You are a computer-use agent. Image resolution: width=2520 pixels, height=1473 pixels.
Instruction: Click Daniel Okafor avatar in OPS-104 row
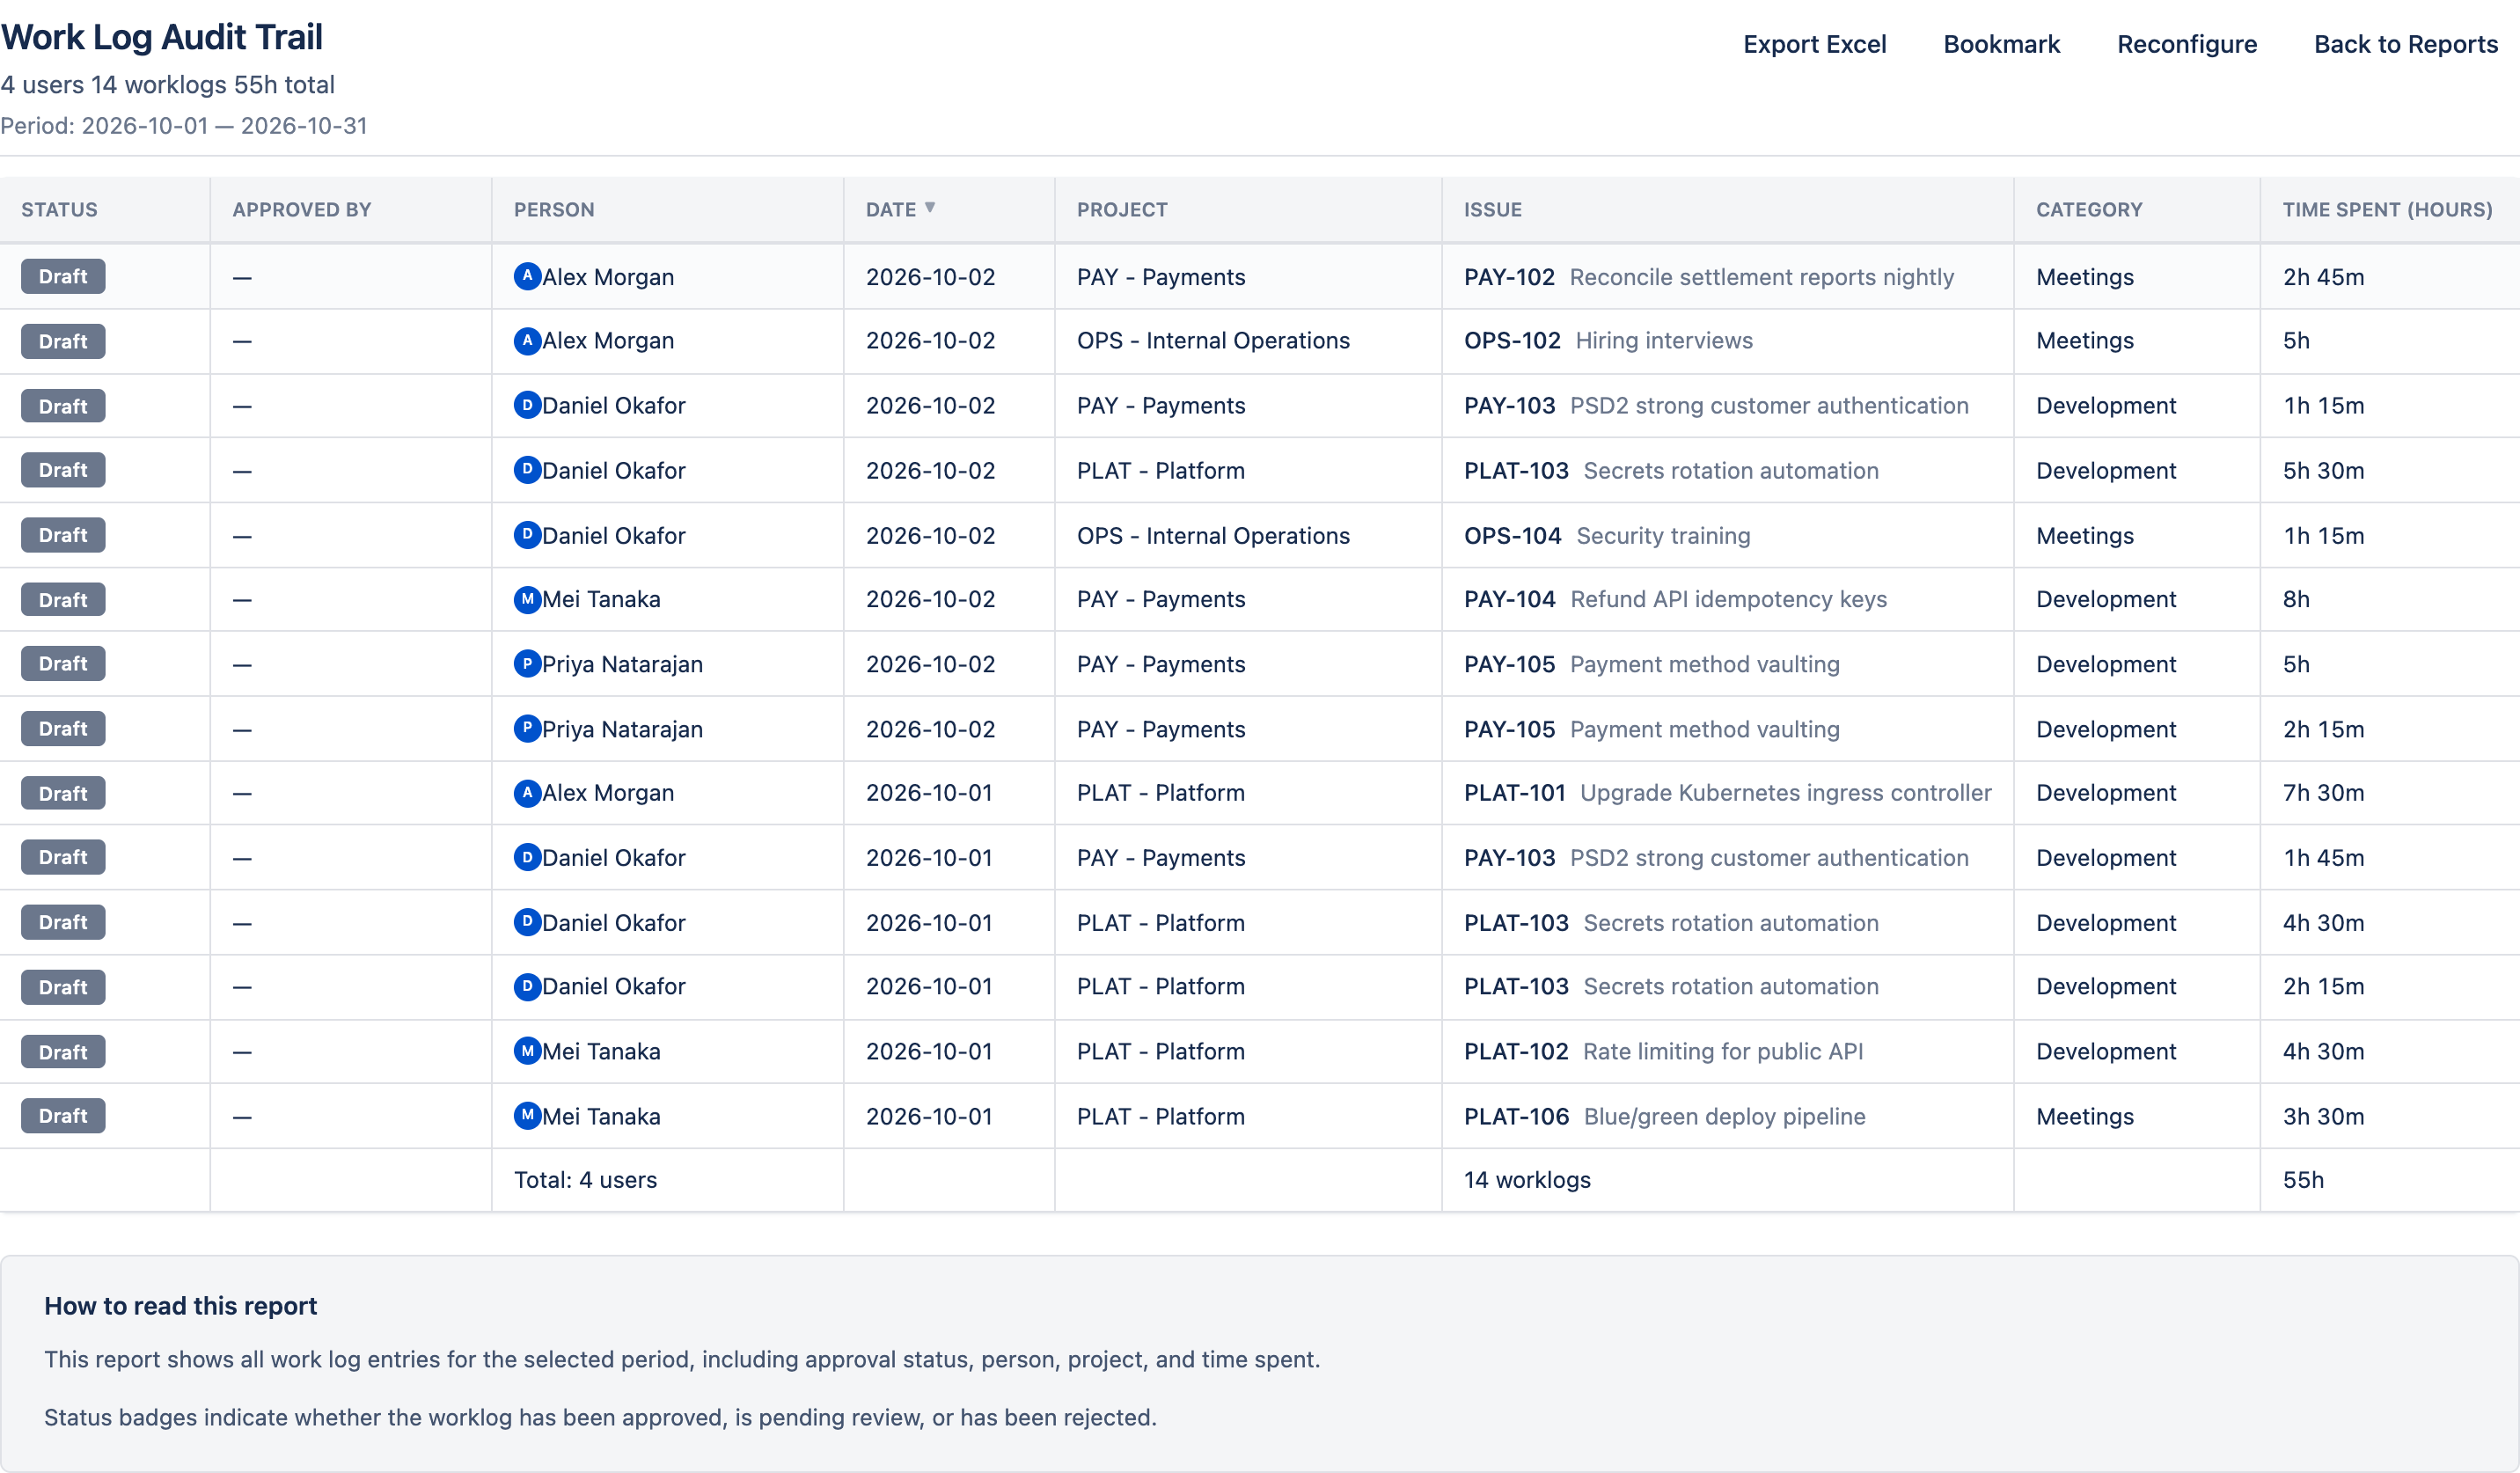(x=527, y=535)
